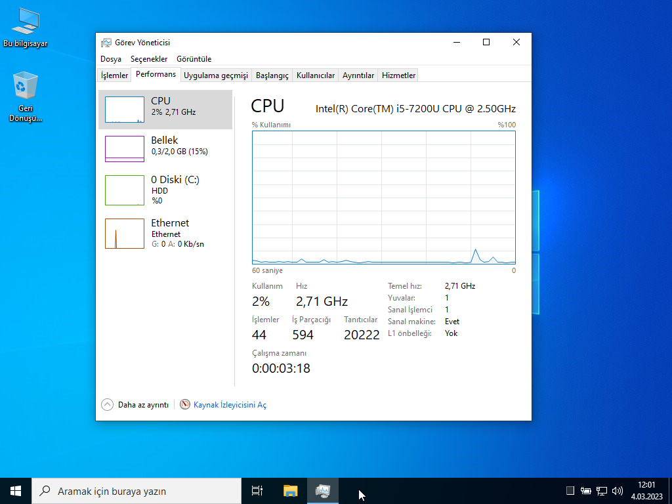Open File Explorer from the taskbar
The width and height of the screenshot is (672, 504).
[x=290, y=491]
